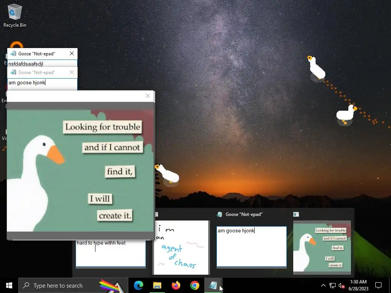Image resolution: width=391 pixels, height=293 pixels.
Task: Open the Recycle Bin desktop icon
Action: [15, 15]
